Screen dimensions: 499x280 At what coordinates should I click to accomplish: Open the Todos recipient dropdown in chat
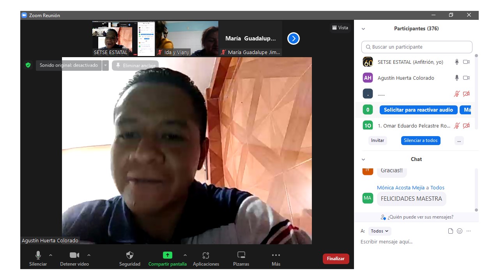click(x=380, y=231)
